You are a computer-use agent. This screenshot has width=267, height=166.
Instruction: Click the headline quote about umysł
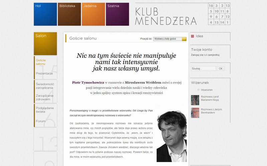[x=126, y=62]
